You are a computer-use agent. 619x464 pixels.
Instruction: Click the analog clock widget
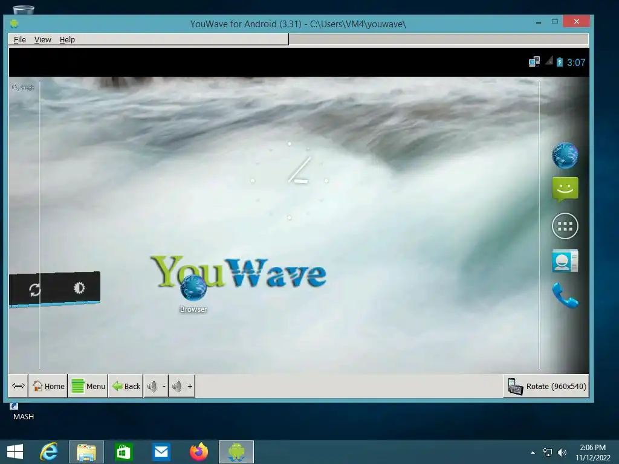point(290,181)
